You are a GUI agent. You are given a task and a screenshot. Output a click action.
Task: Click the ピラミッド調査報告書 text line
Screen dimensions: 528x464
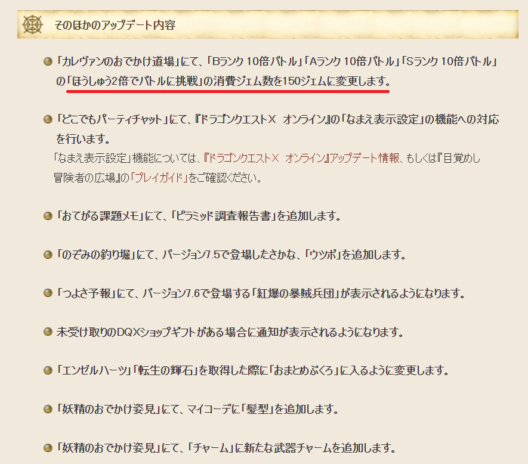click(199, 216)
